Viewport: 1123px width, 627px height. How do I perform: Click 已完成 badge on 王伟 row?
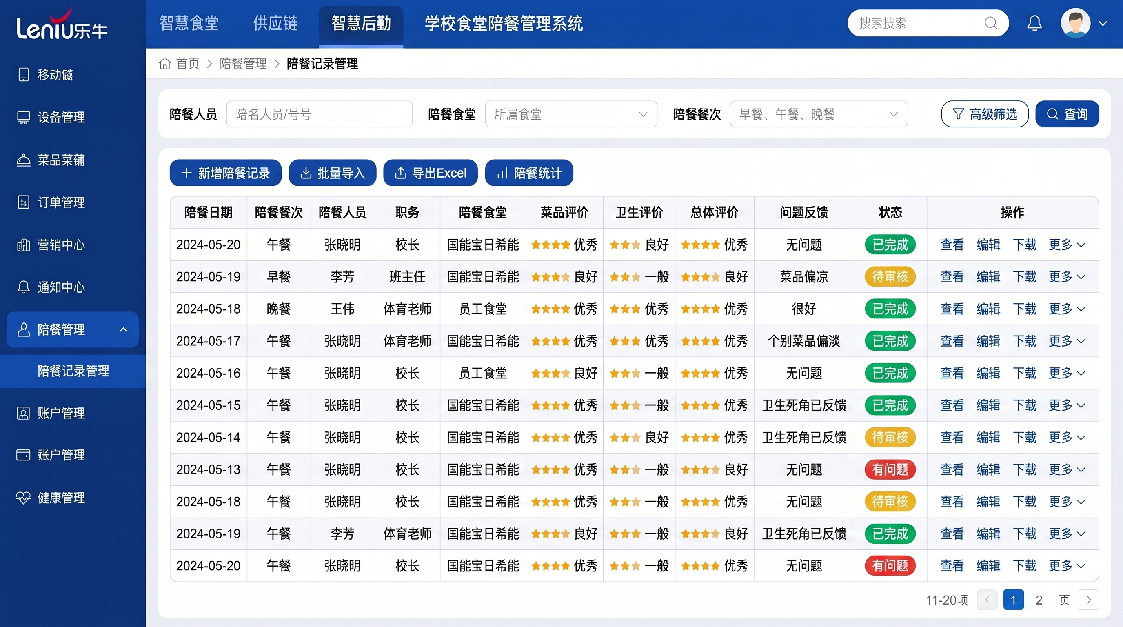pyautogui.click(x=890, y=309)
